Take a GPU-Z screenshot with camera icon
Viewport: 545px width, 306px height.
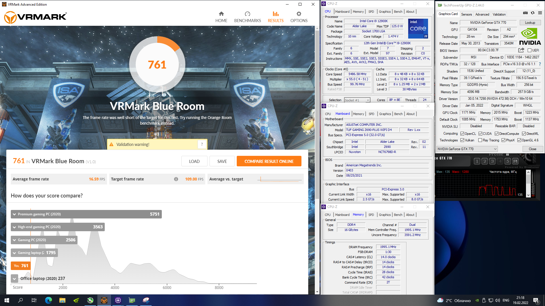coord(525,13)
